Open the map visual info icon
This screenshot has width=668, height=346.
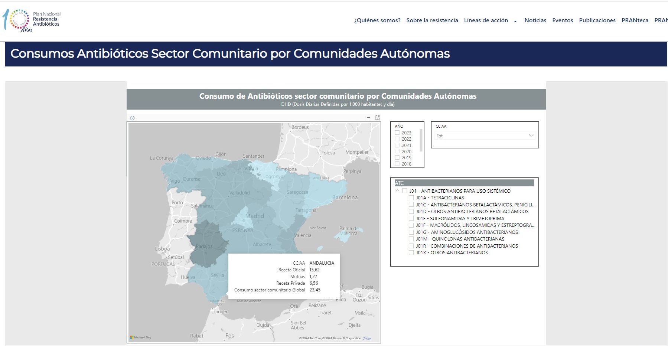click(132, 118)
